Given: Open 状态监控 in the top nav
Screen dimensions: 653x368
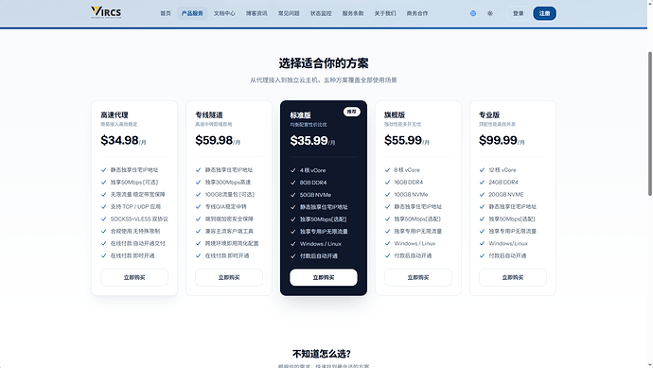Looking at the screenshot, I should point(321,13).
